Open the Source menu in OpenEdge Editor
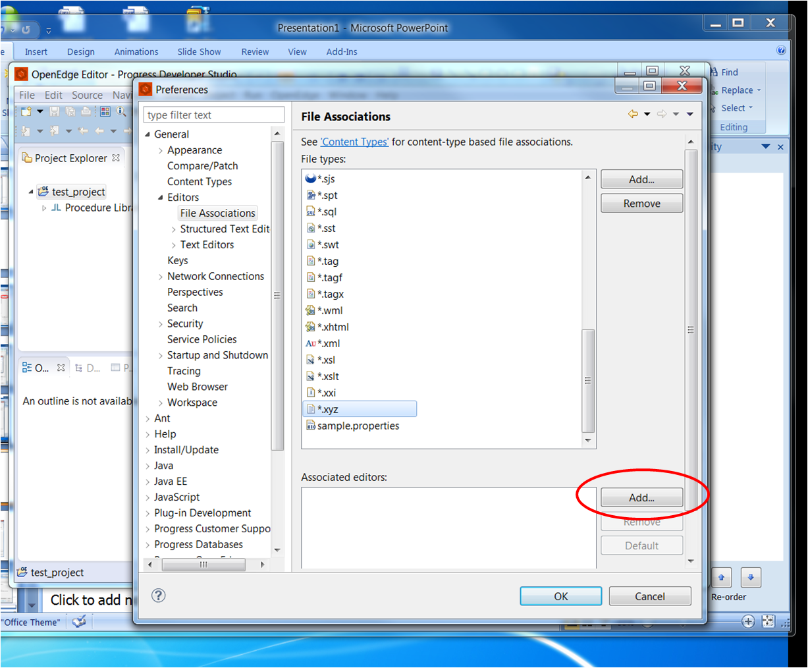 87,95
